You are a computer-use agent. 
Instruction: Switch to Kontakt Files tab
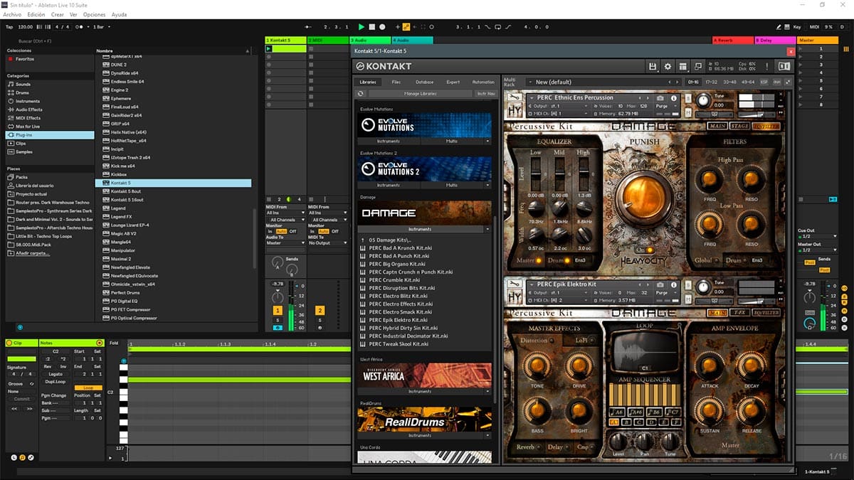click(396, 82)
